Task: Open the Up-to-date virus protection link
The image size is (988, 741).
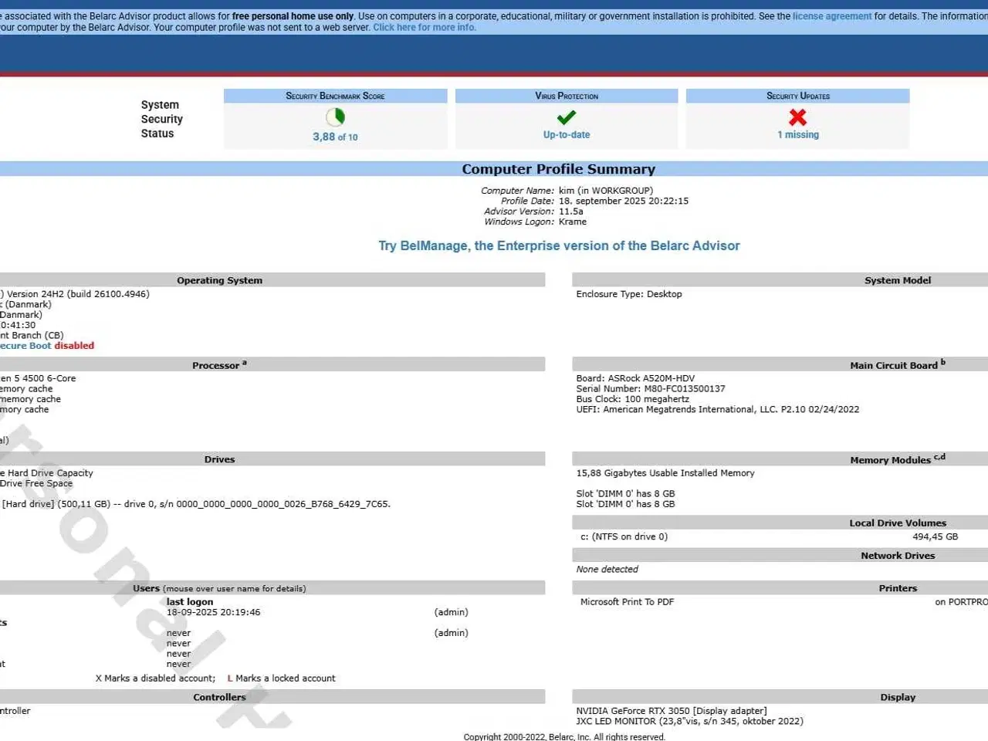Action: pyautogui.click(x=567, y=134)
